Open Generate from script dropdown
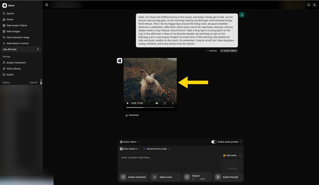 [156, 149]
